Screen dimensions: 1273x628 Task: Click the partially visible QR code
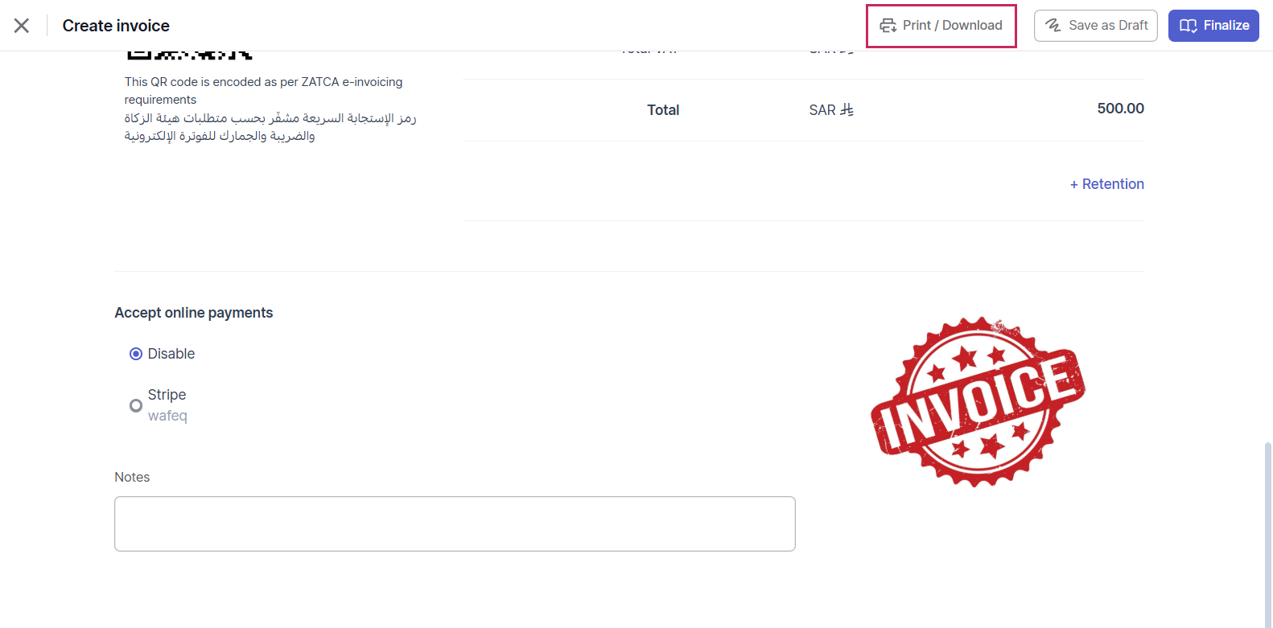[x=189, y=55]
